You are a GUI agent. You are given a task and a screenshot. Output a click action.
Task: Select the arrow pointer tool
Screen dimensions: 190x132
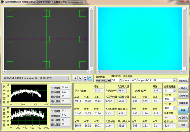[80, 78]
